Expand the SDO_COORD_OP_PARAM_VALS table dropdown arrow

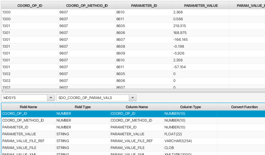[132, 98]
